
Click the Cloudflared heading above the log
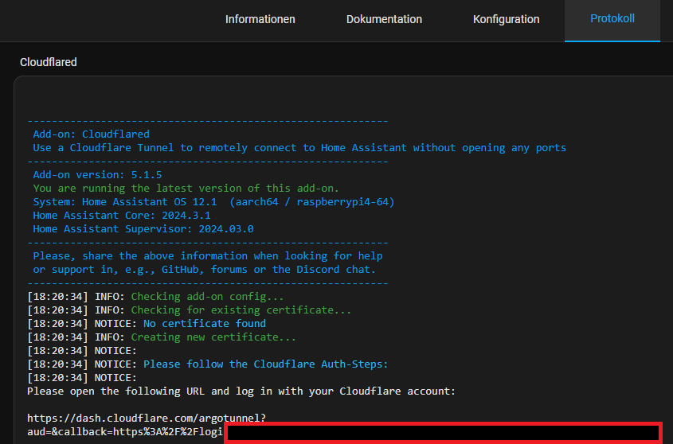[x=49, y=62]
